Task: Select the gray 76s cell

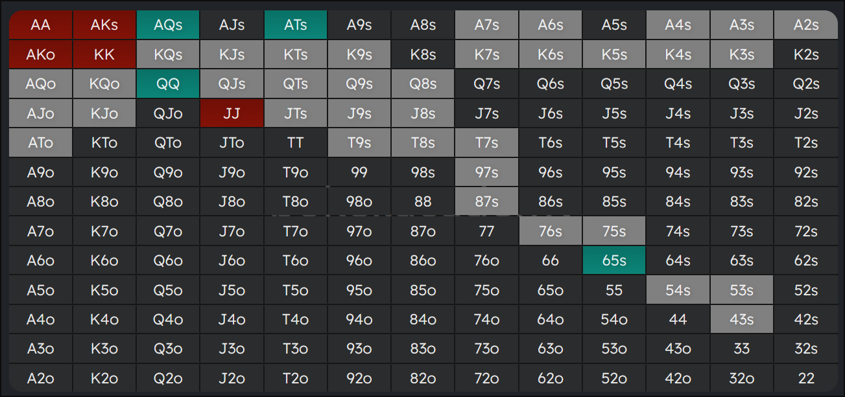Action: 551,231
